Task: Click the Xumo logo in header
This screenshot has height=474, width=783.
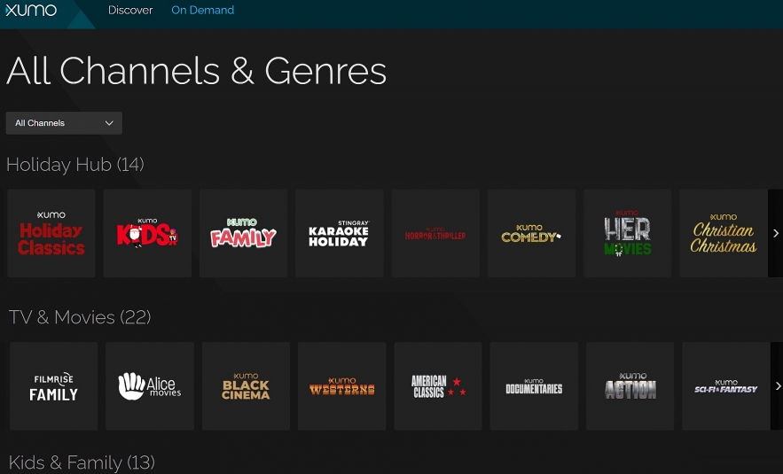Action: pyautogui.click(x=31, y=11)
